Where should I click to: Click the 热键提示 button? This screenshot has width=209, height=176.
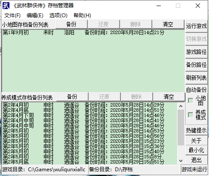click(x=197, y=130)
